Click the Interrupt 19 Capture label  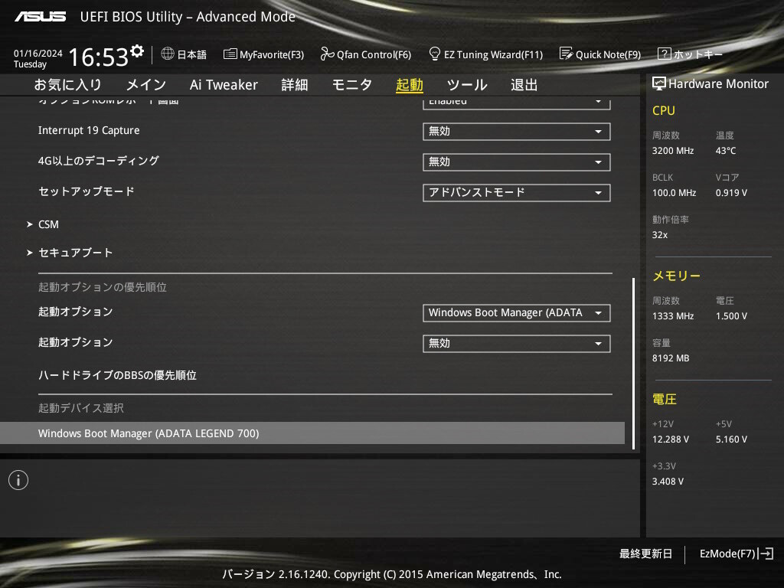click(x=89, y=130)
